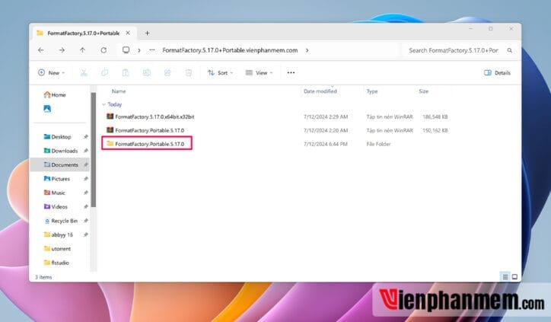Open flstudio folder in navigation pane

click(x=56, y=263)
